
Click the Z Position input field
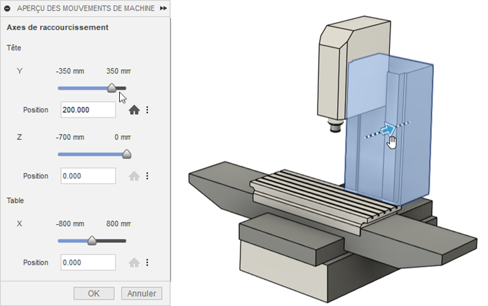tap(88, 176)
